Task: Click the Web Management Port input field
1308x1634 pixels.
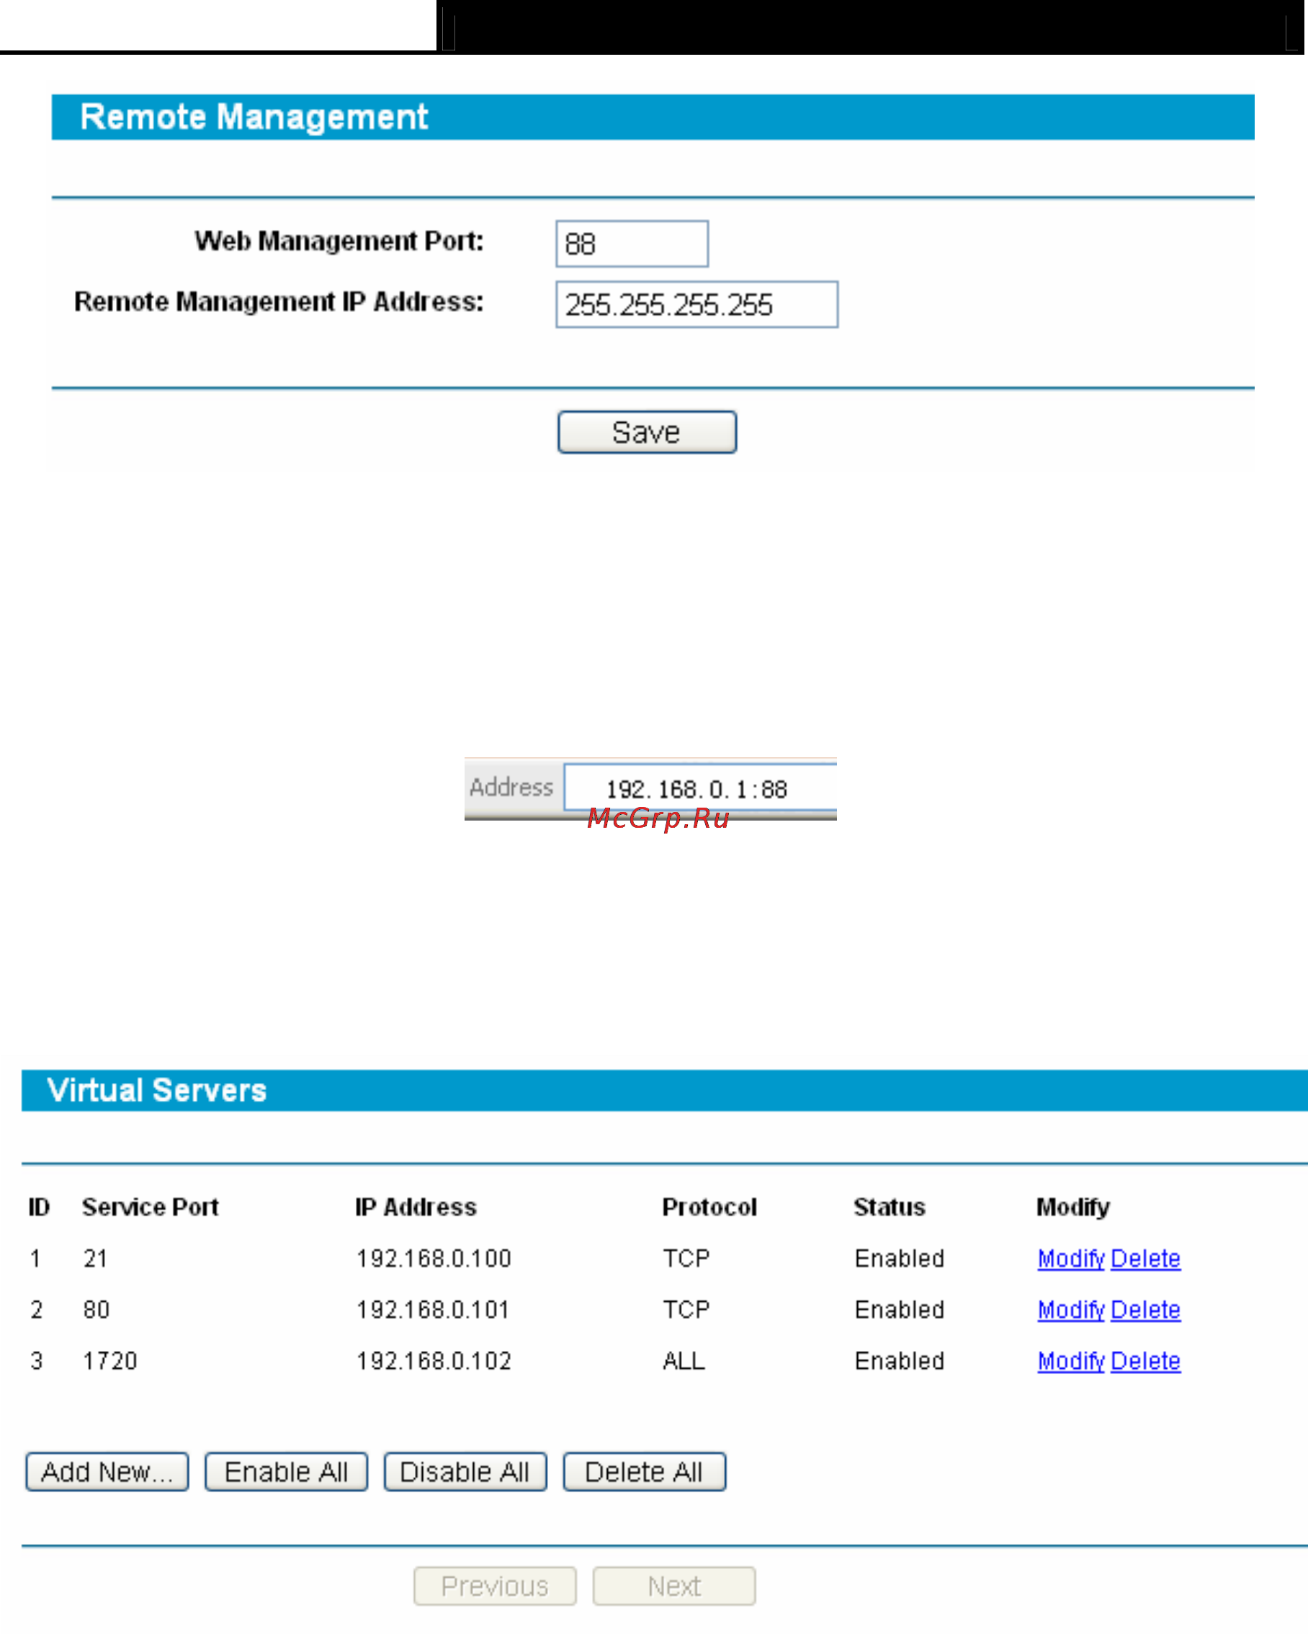Action: (632, 244)
